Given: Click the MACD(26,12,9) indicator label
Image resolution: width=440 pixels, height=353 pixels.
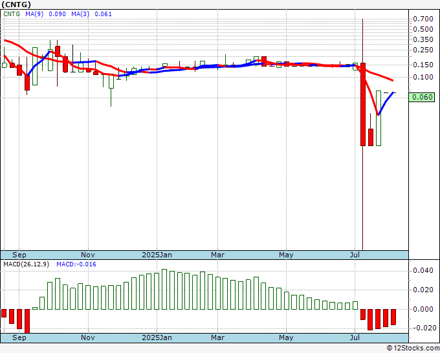Looking at the screenshot, I should [x=26, y=264].
